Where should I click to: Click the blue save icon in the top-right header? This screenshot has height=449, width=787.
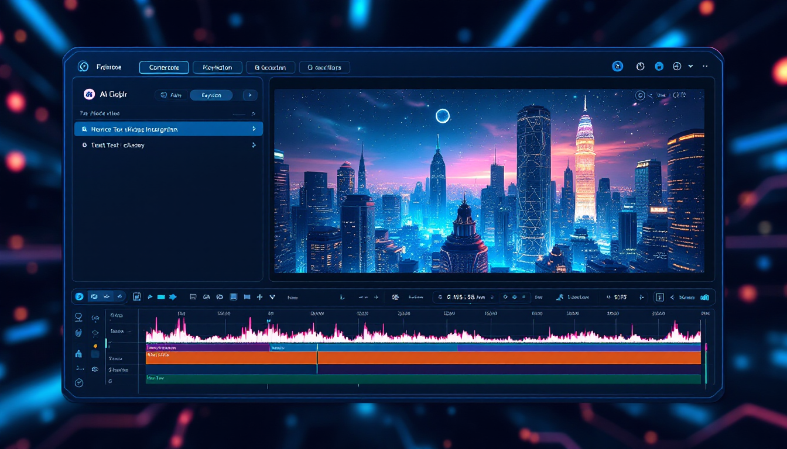pos(659,67)
